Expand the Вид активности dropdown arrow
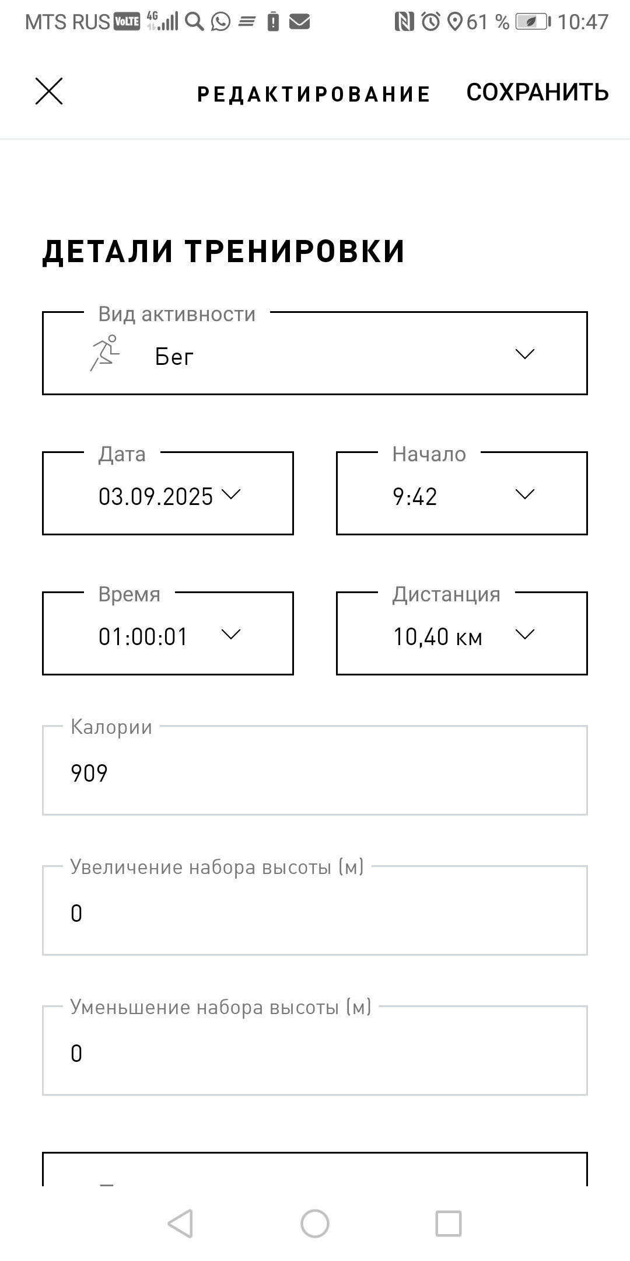 [x=525, y=354]
